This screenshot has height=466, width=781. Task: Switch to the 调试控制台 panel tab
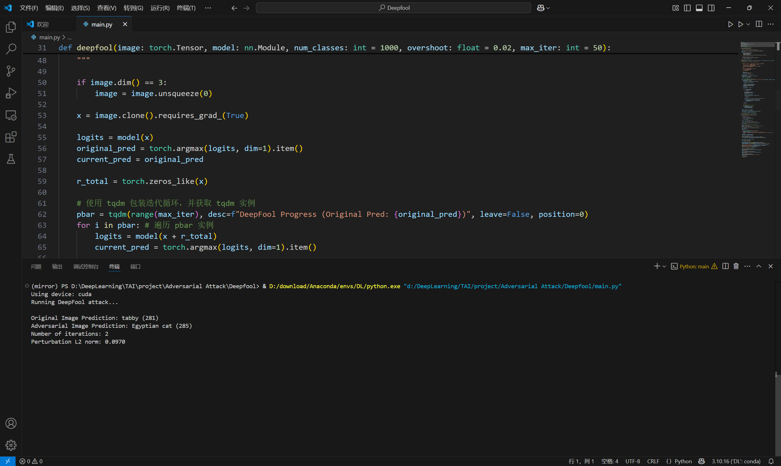(x=86, y=267)
